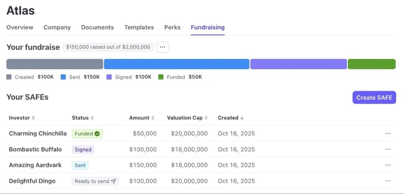Open the Documents tab
Image resolution: width=404 pixels, height=194 pixels.
(97, 27)
